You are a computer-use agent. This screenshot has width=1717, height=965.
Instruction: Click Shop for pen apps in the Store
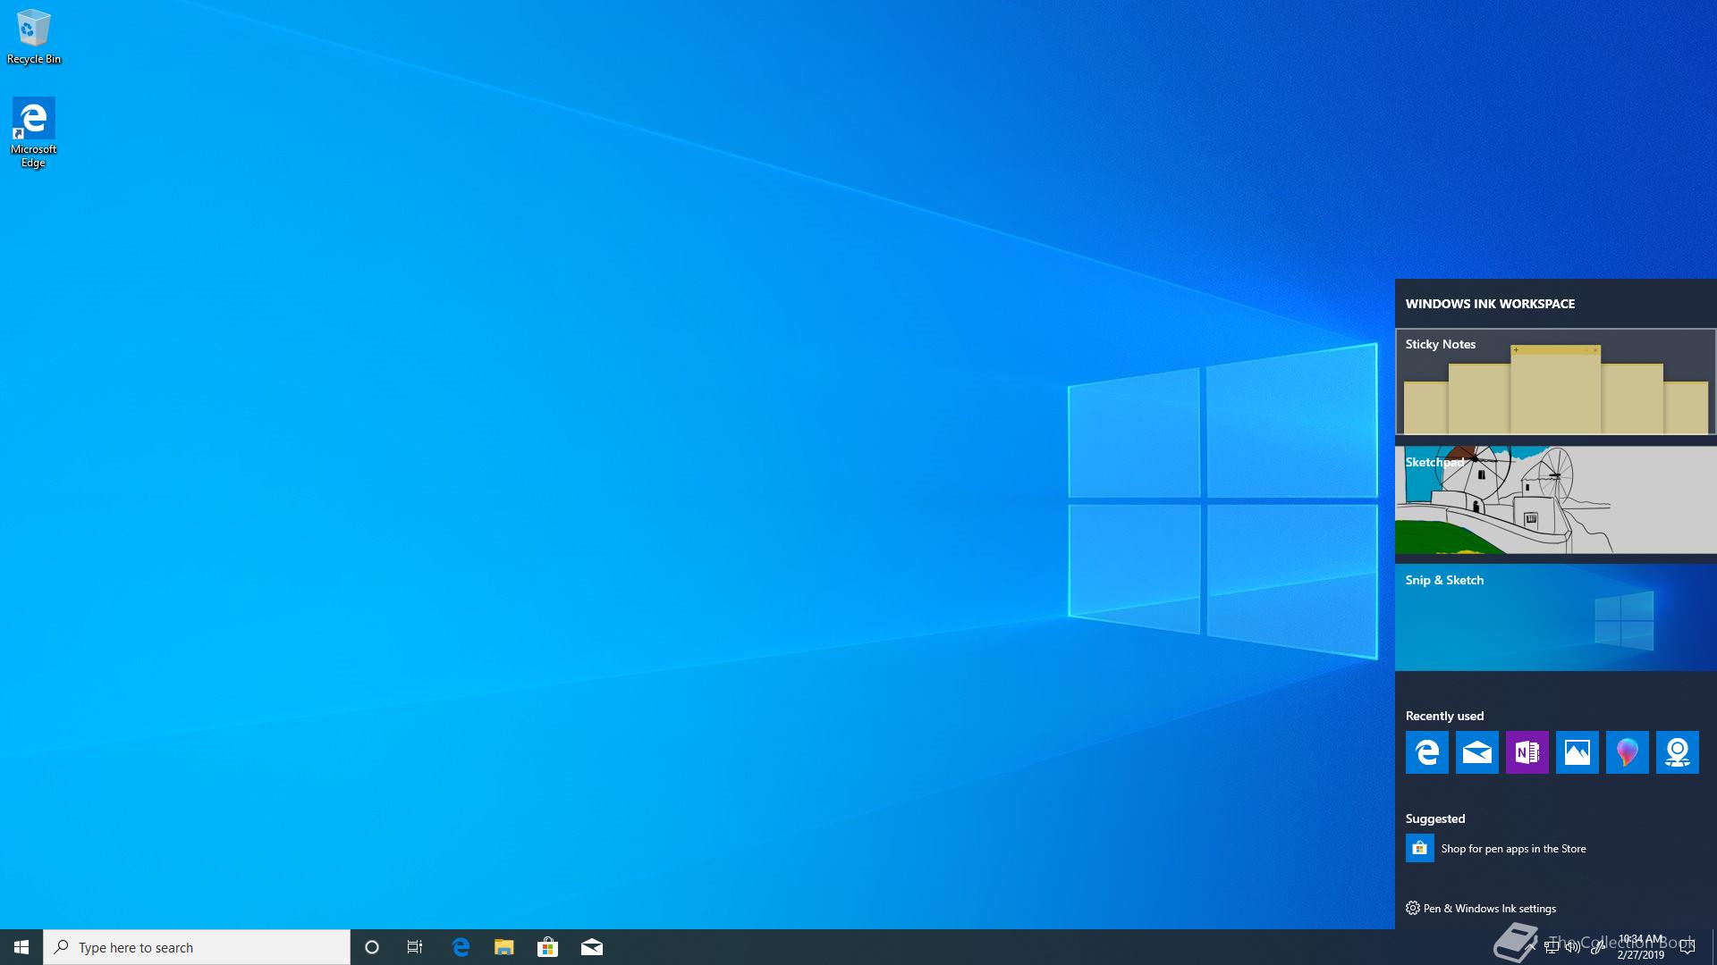[x=1513, y=849]
